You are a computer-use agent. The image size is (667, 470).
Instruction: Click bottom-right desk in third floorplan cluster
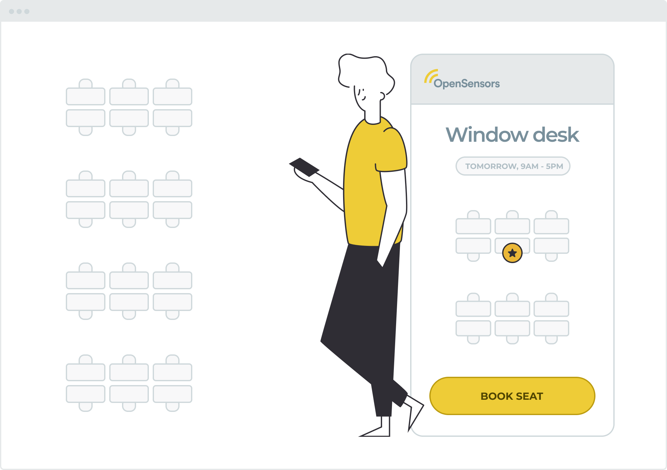[172, 302]
